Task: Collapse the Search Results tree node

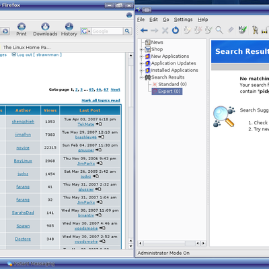Action: coord(141,77)
